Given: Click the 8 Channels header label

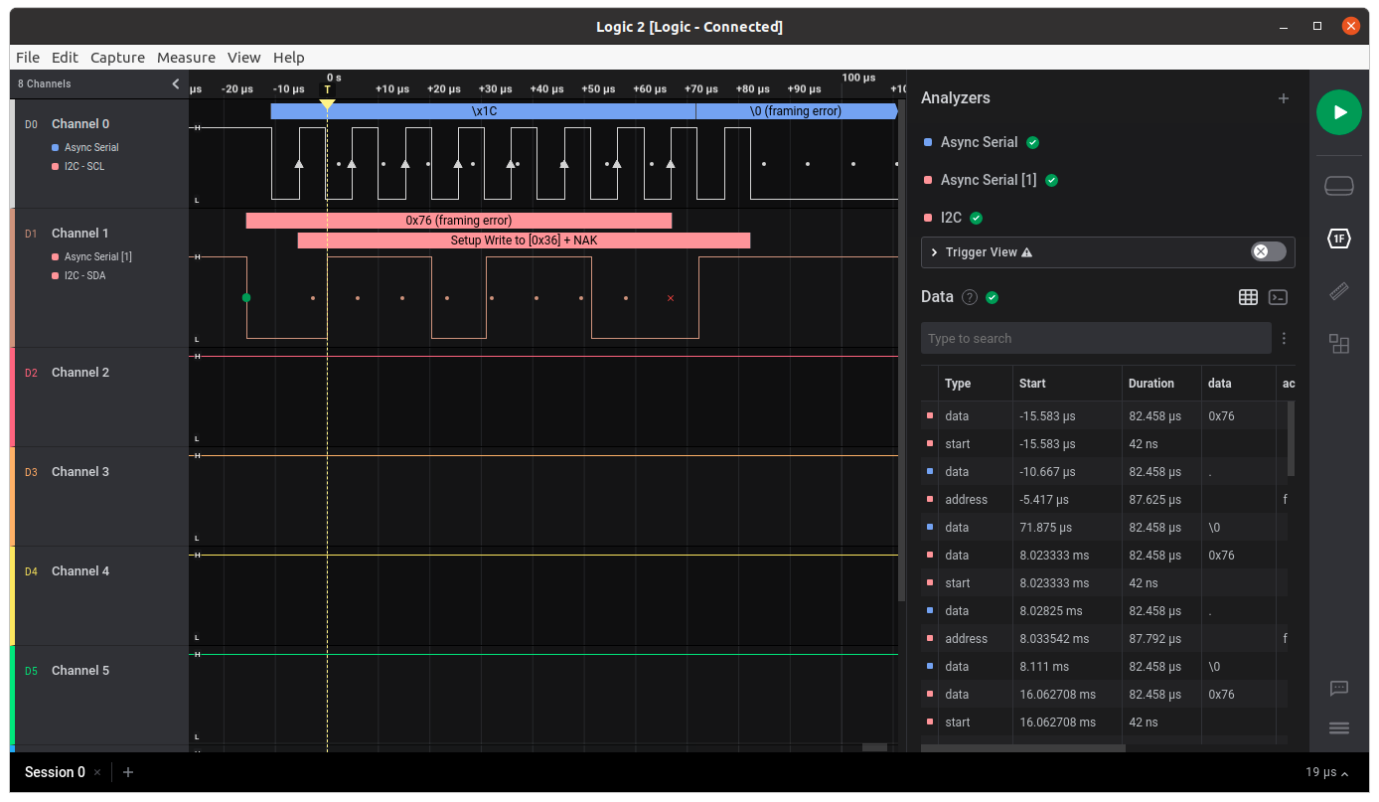Looking at the screenshot, I should tap(45, 84).
